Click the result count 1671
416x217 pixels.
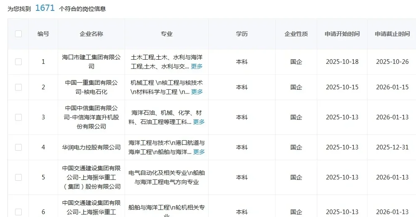[x=45, y=8]
